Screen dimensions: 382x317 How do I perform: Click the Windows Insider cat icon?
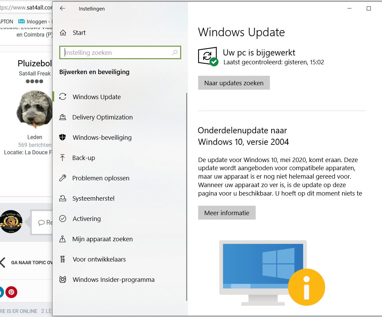point(63,279)
